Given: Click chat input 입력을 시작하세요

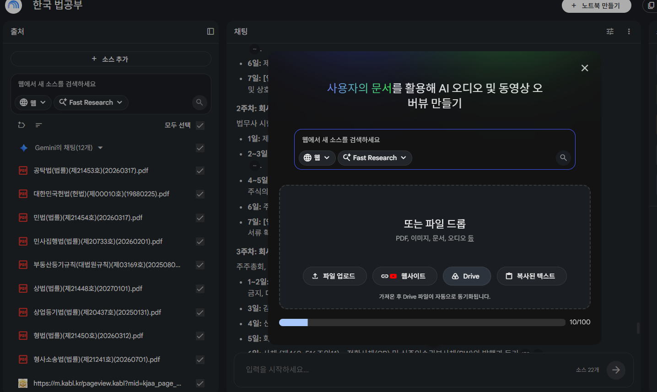Looking at the screenshot, I should pyautogui.click(x=407, y=370).
